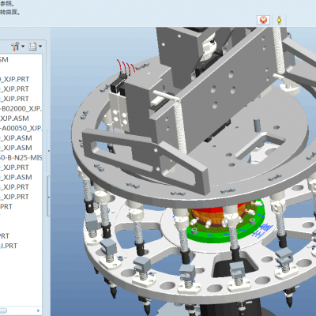Expand the arrow beside the tree settings icon
The image size is (316, 316).
23,47
